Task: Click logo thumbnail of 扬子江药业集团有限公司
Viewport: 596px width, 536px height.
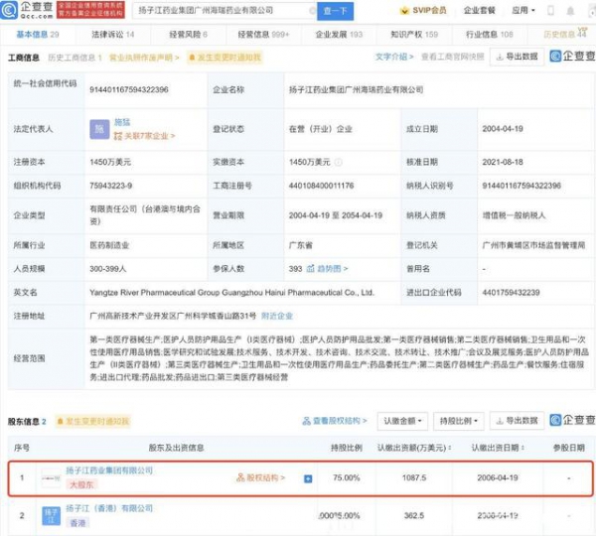Action: [x=51, y=478]
